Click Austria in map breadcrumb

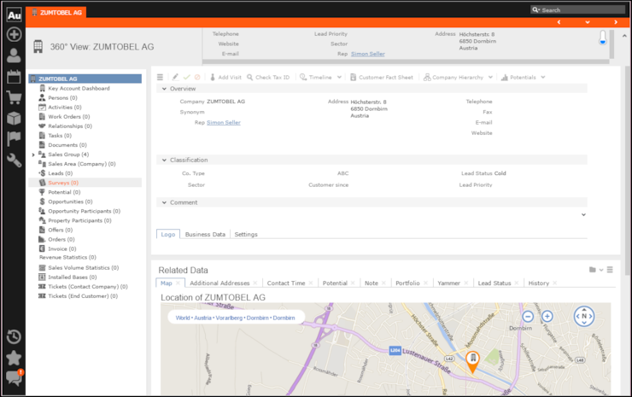pyautogui.click(x=202, y=318)
